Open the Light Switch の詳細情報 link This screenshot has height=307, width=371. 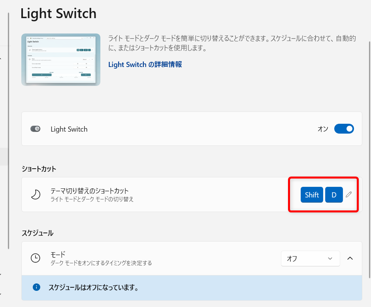145,64
